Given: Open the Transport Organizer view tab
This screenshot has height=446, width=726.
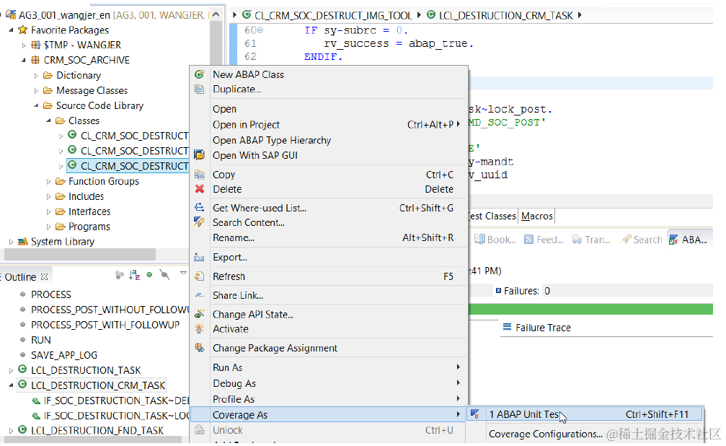Looking at the screenshot, I should [591, 240].
